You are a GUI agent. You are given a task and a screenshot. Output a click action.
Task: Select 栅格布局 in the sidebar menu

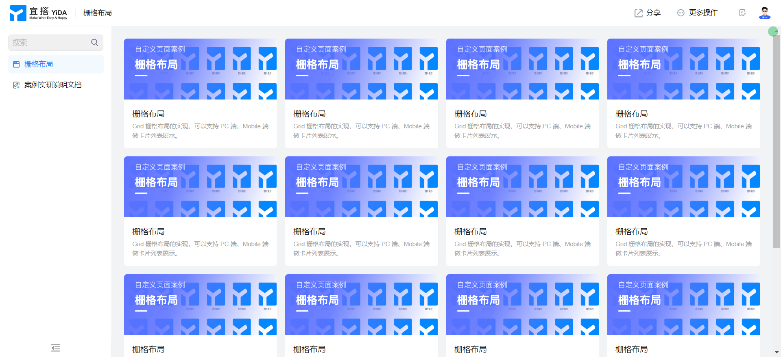(39, 64)
